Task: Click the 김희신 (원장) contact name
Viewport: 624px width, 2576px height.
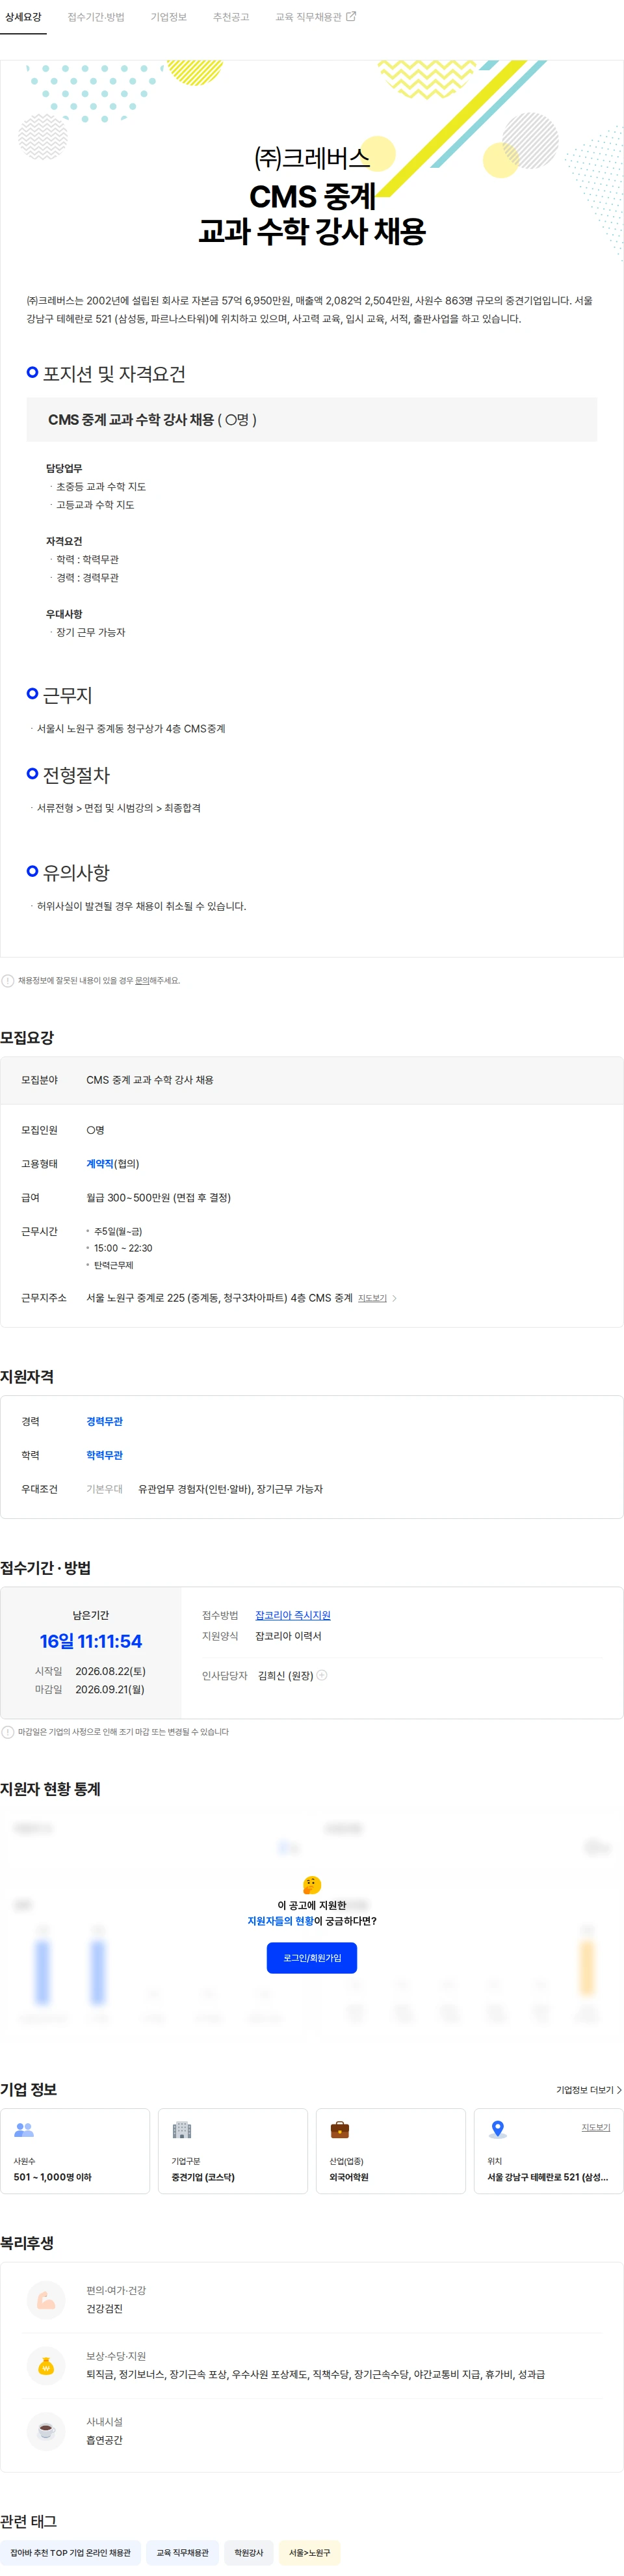Action: (285, 1675)
